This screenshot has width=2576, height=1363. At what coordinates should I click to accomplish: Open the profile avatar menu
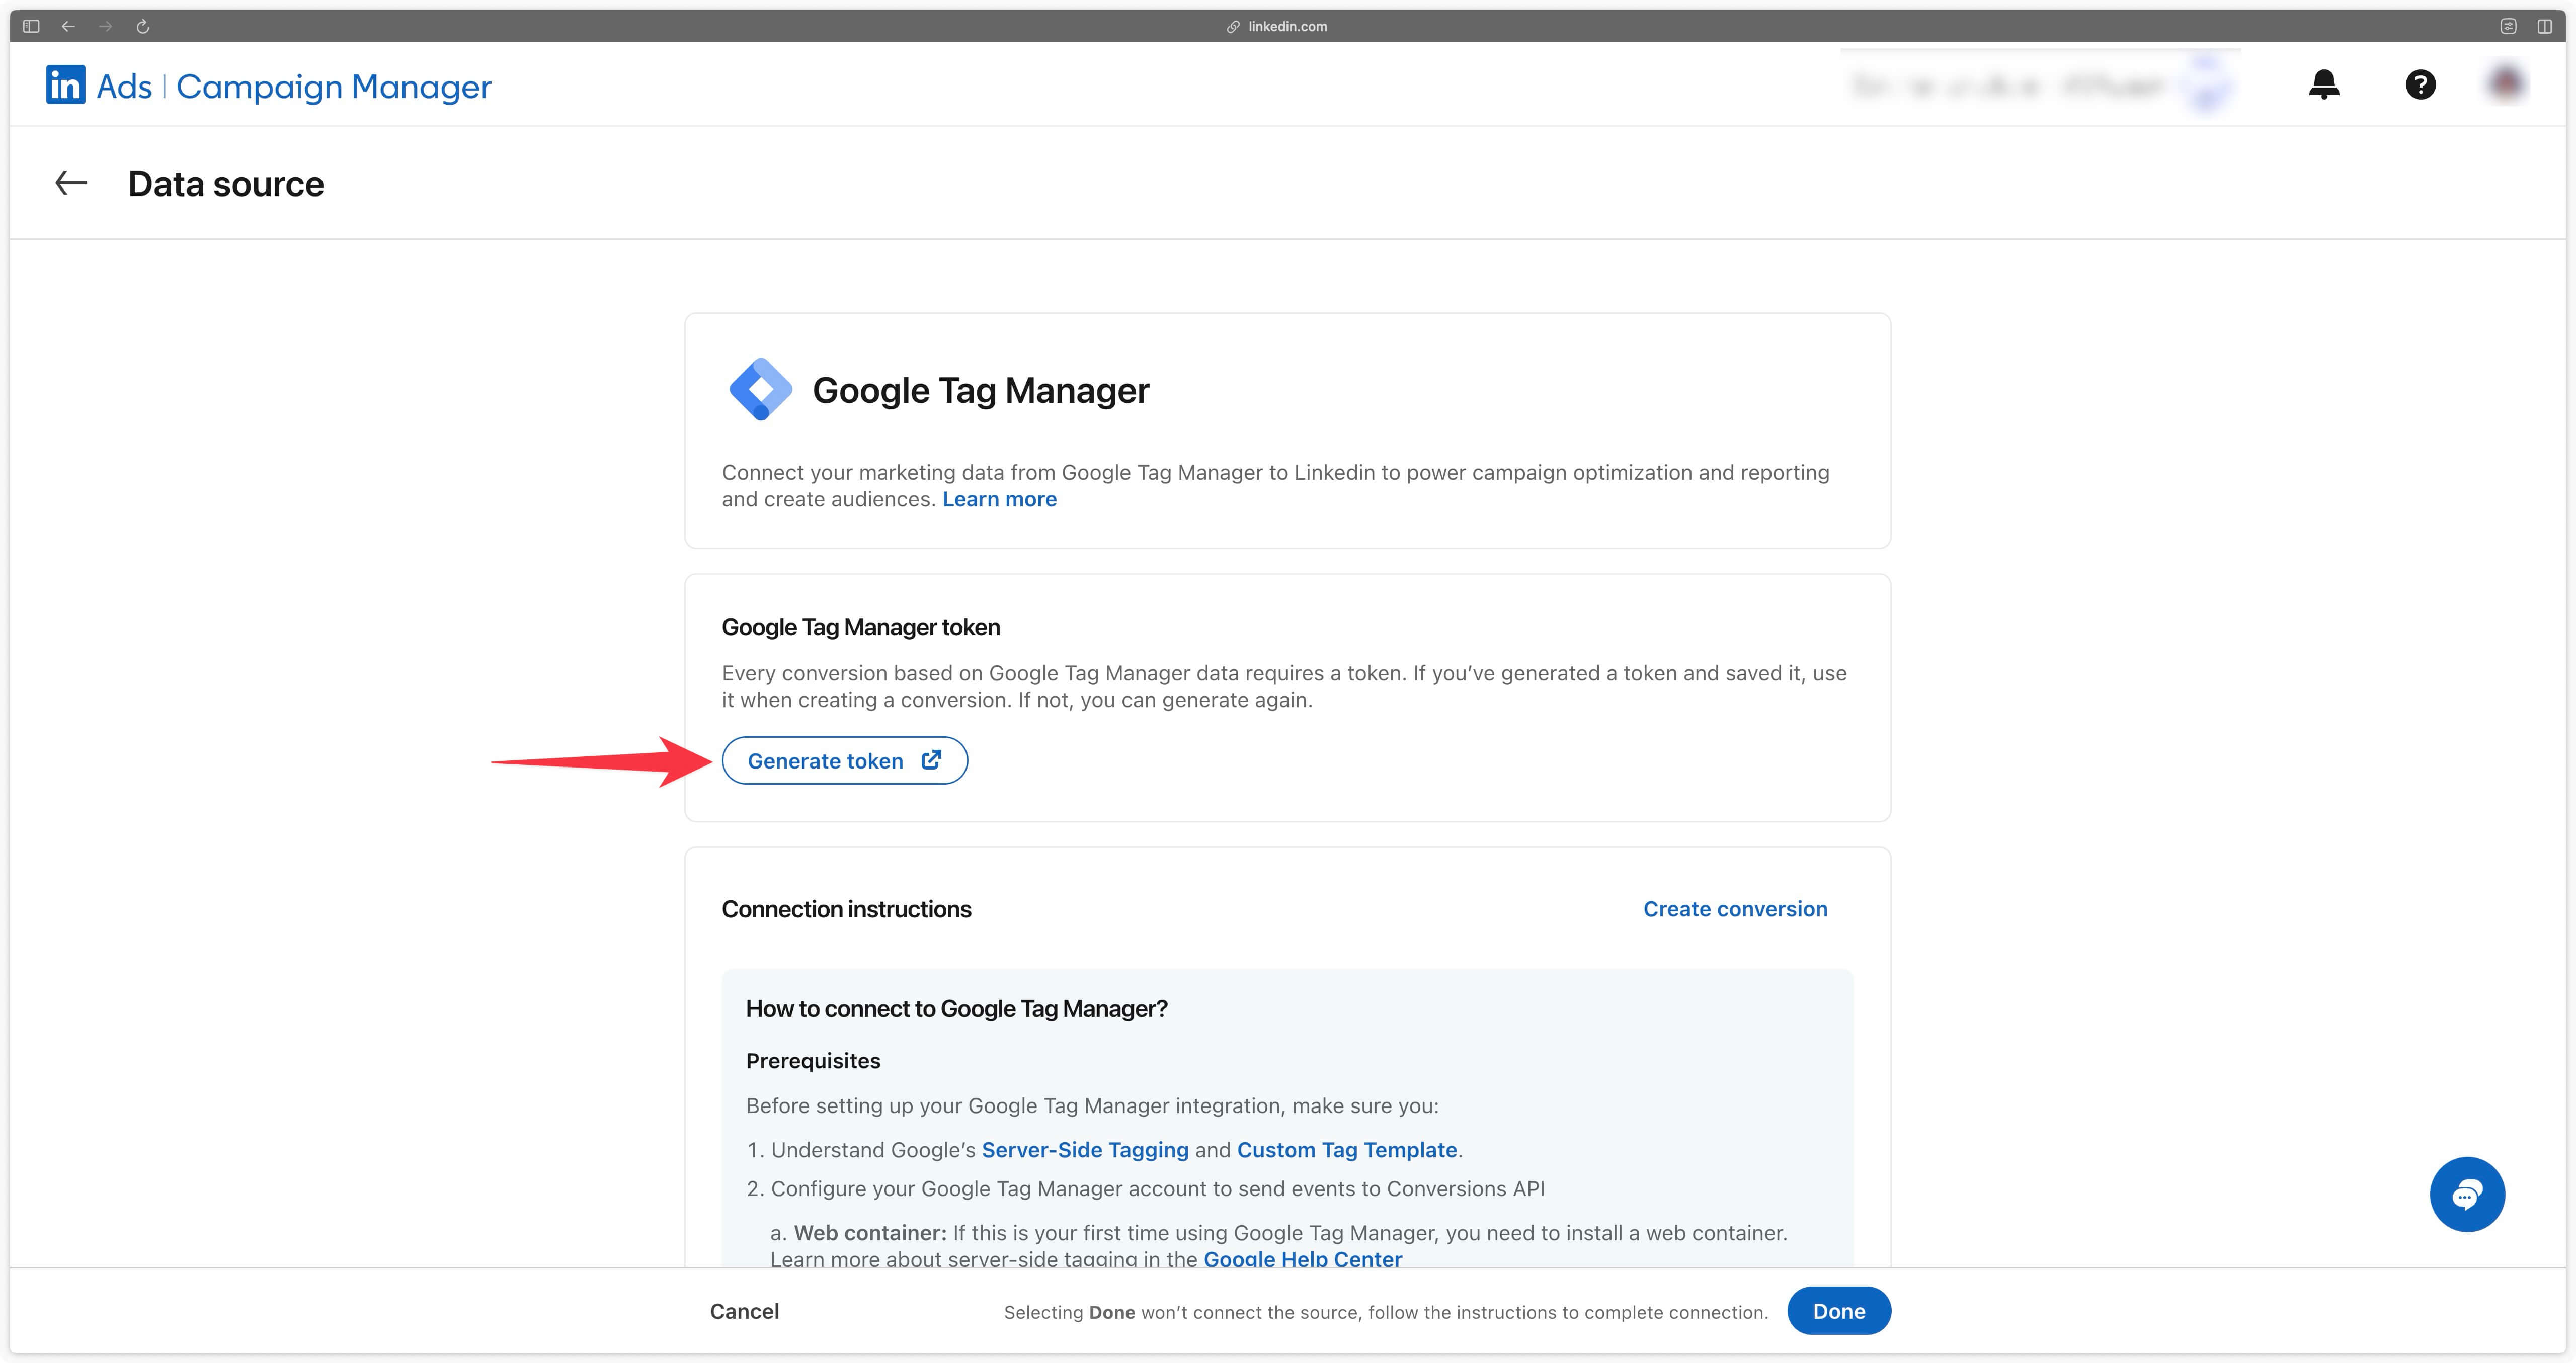point(2506,84)
